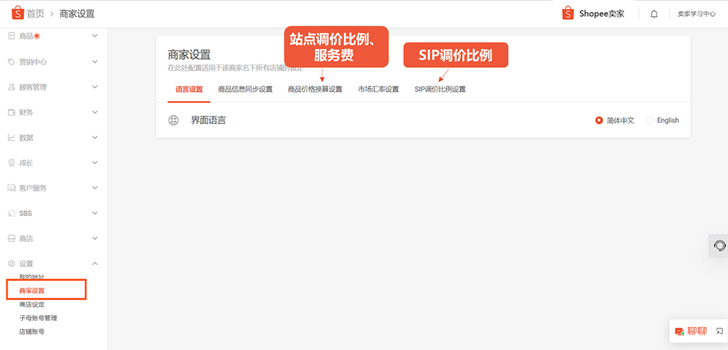Click the Shopee logo next to 首页
Screen dimensions: 728x350
tap(16, 14)
